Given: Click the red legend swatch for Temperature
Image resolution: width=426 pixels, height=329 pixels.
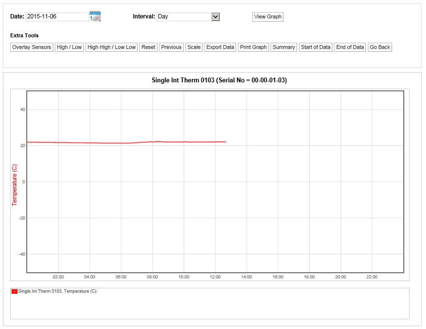Looking at the screenshot, I should [14, 291].
